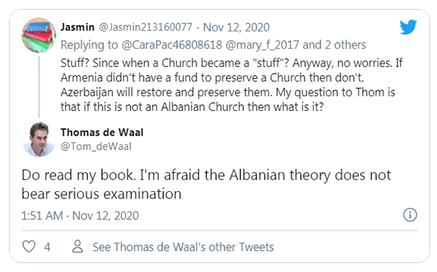Click the thread line below Jasmin's avatar
The image size is (437, 272).
(x=39, y=87)
